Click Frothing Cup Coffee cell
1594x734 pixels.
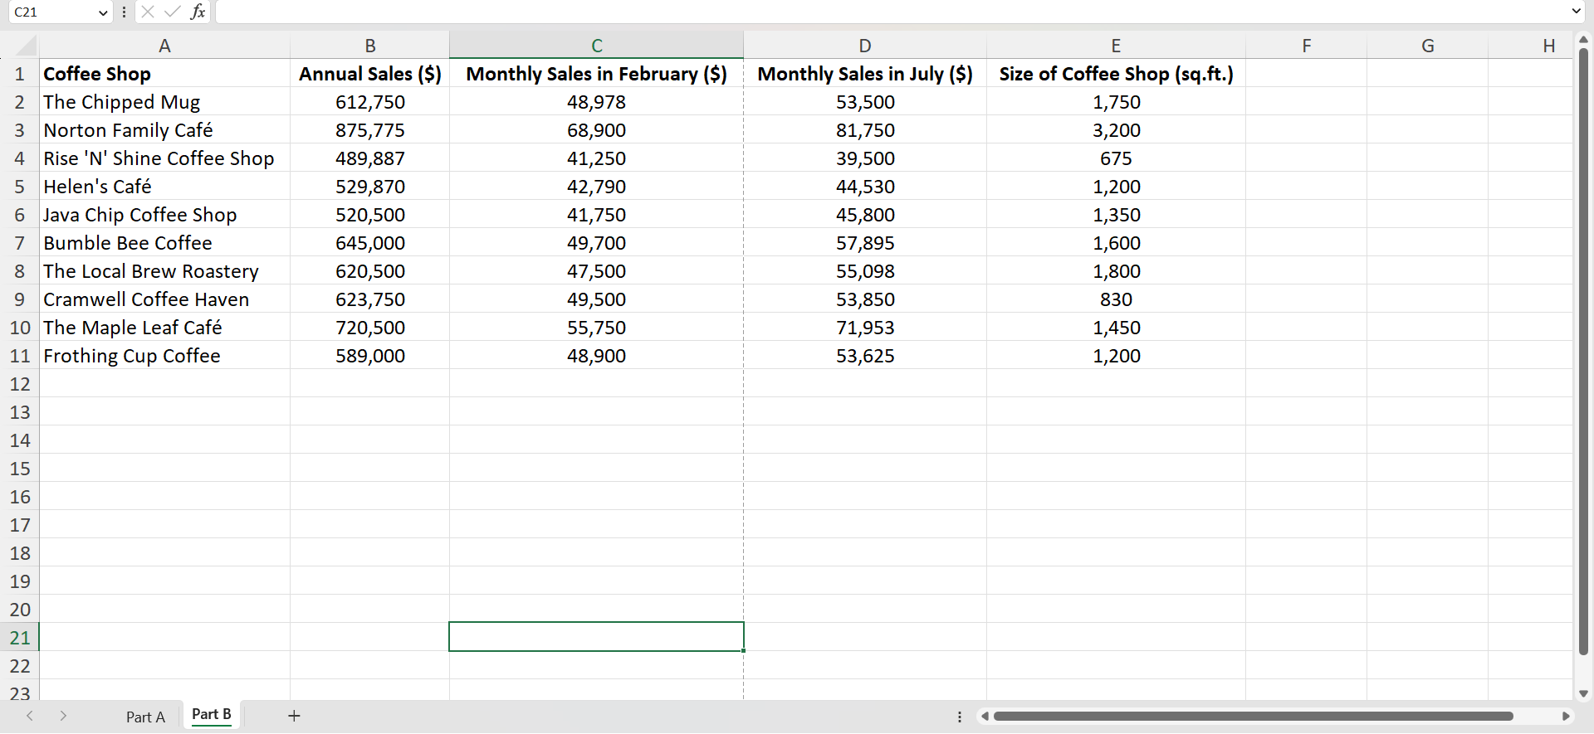tap(164, 356)
